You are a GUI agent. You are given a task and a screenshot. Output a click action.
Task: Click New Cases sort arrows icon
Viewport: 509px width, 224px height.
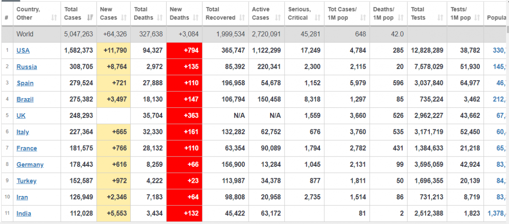pyautogui.click(x=124, y=17)
